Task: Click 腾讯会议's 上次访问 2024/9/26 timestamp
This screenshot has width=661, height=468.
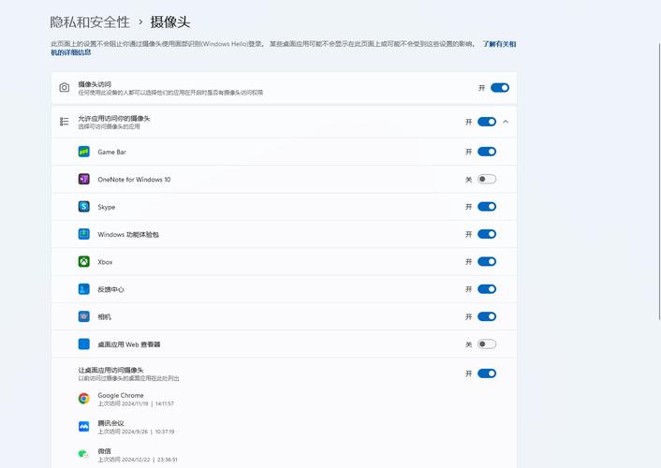Action: [x=136, y=431]
